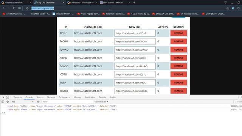Screen dimensions: 242x136
Task: Remove the Iht9A URL entry
Action: tap(178, 83)
